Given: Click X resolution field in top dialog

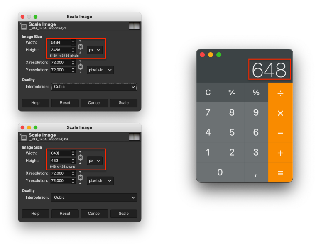Looking at the screenshot, I should click(x=60, y=63).
